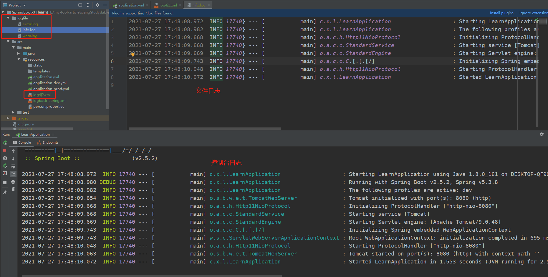548x277 pixels.
Task: Click line number 6 in the gutter
Action: [112, 61]
